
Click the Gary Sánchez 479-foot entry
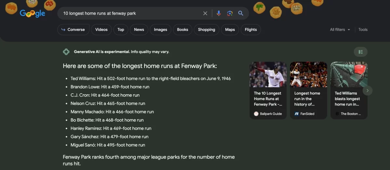(110, 137)
